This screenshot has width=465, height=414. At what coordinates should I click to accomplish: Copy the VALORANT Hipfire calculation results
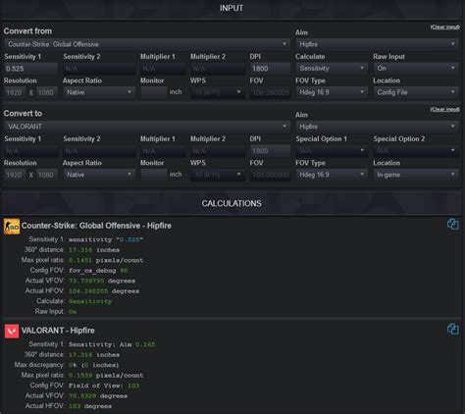click(453, 329)
